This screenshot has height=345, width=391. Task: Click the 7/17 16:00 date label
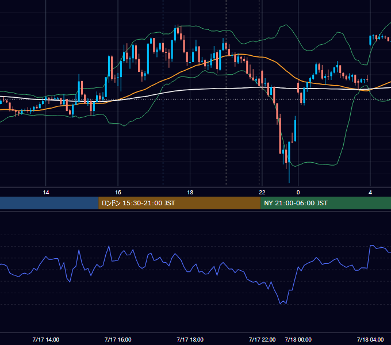118,339
